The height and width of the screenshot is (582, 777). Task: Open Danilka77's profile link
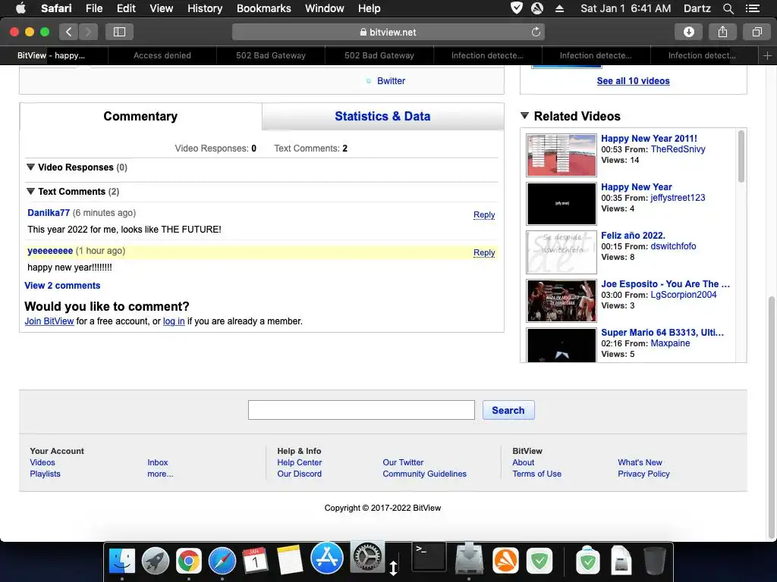click(49, 213)
